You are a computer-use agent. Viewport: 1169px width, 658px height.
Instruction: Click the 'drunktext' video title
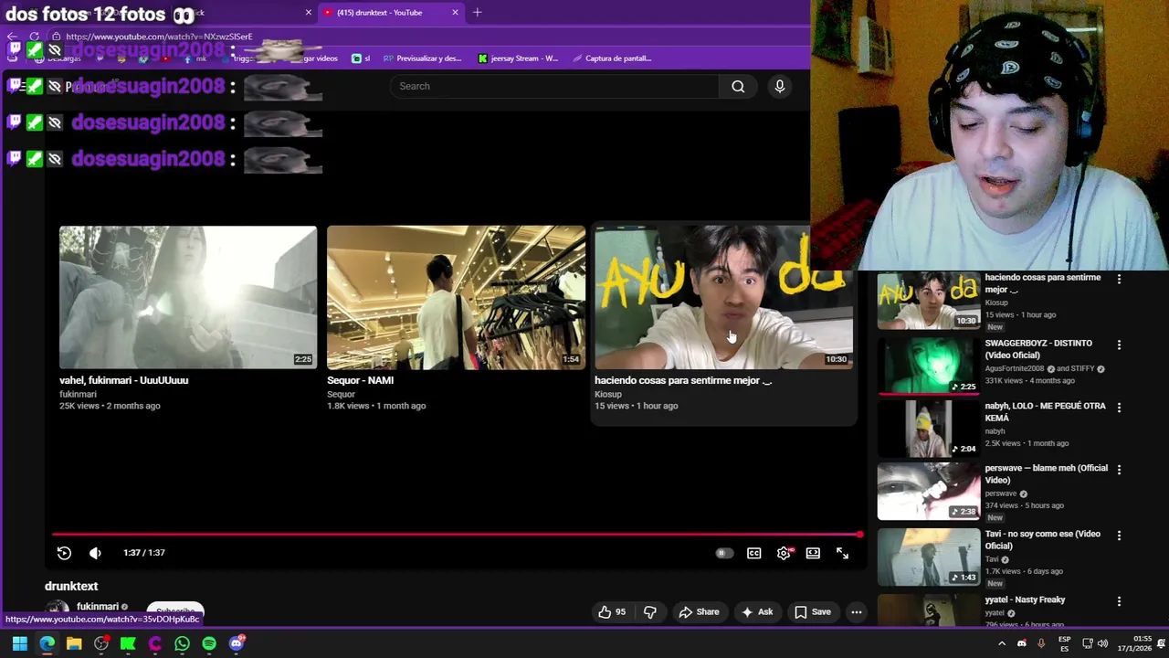point(71,586)
